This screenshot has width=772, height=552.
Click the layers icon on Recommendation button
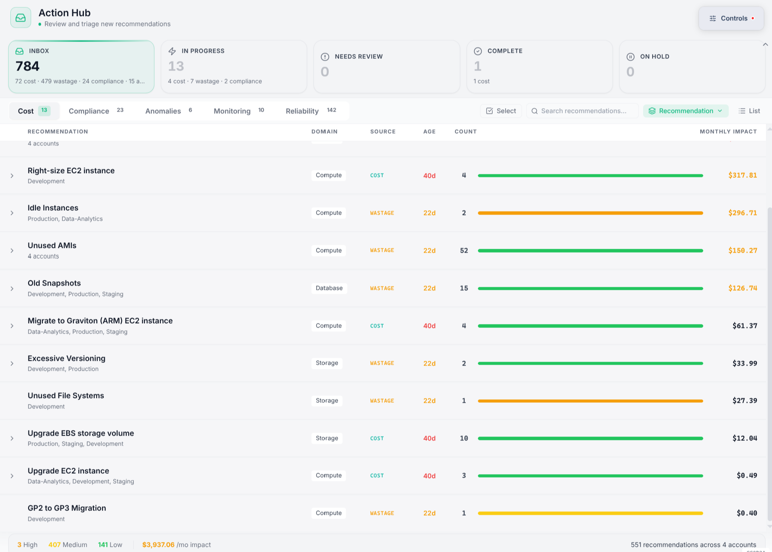652,111
